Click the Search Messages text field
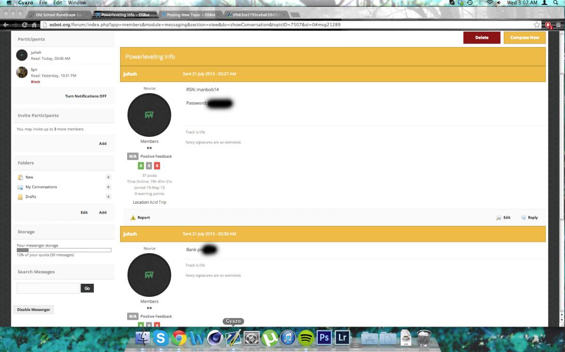 (x=48, y=288)
